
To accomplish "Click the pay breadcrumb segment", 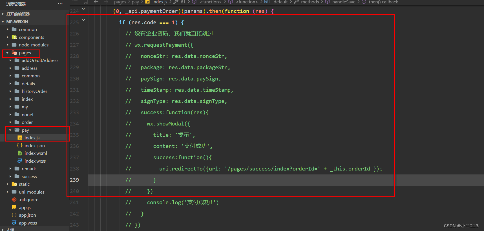I will coord(135,2).
